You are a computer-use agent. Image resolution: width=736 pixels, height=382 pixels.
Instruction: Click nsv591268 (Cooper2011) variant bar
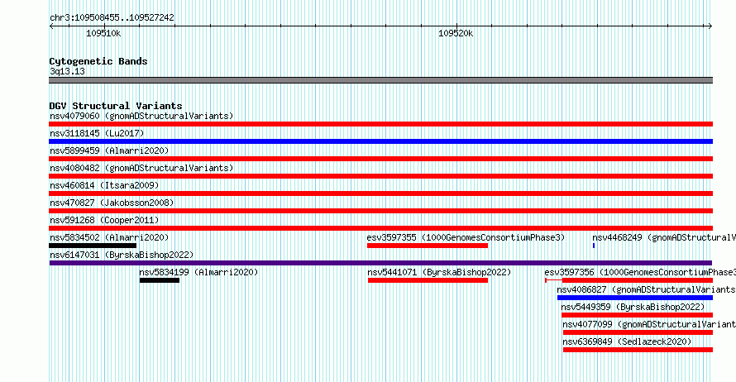(x=380, y=228)
